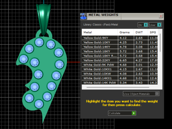Click the 4.78 grams cell

point(126,47)
